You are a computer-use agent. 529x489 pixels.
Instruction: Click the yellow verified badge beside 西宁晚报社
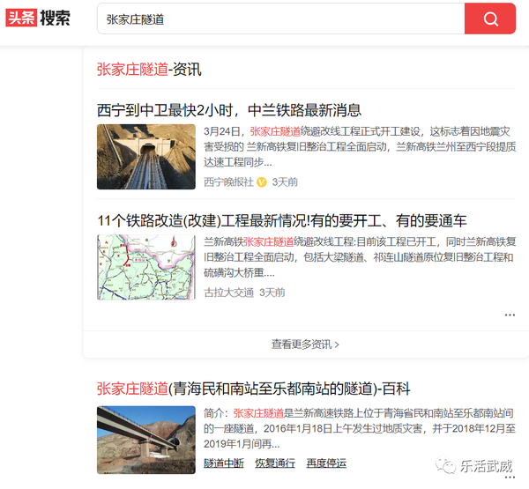point(262,182)
